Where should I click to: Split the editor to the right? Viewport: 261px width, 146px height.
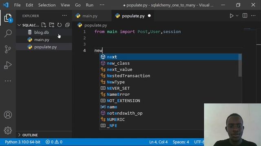pyautogui.click(x=245, y=16)
